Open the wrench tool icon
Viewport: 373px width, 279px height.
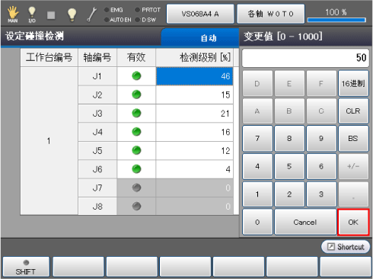[91, 14]
